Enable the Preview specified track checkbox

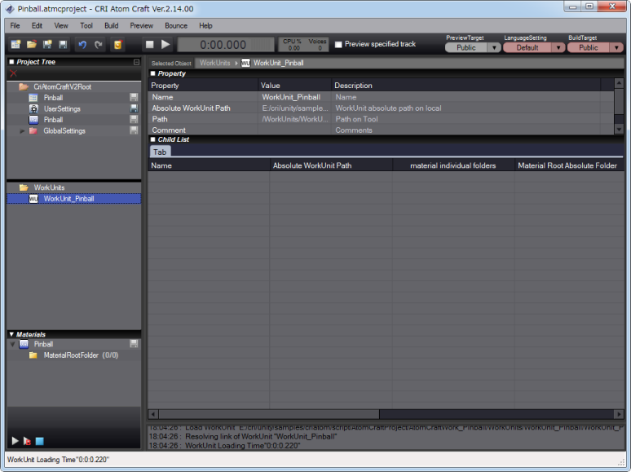[x=339, y=45]
